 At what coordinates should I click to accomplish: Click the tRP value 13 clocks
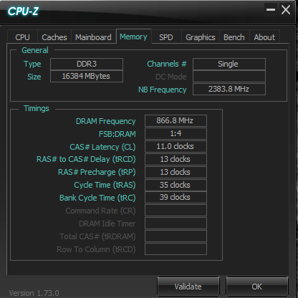pos(176,172)
